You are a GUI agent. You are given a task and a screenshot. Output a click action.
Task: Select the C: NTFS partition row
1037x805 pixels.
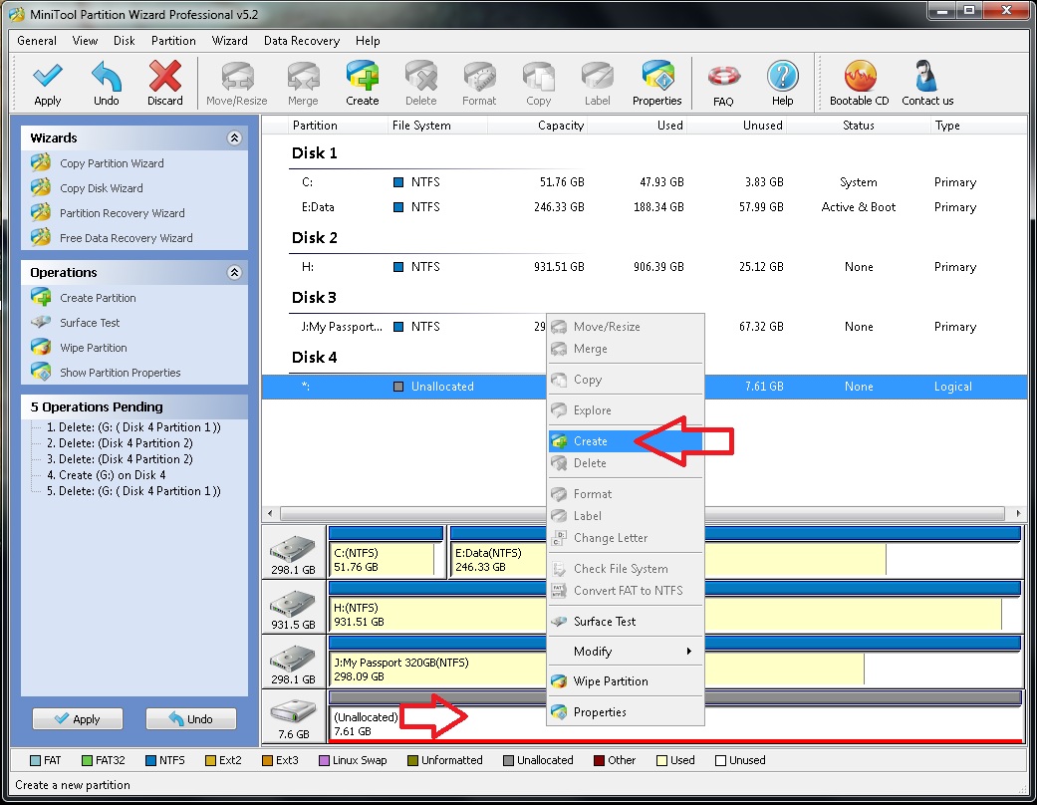[x=644, y=182]
